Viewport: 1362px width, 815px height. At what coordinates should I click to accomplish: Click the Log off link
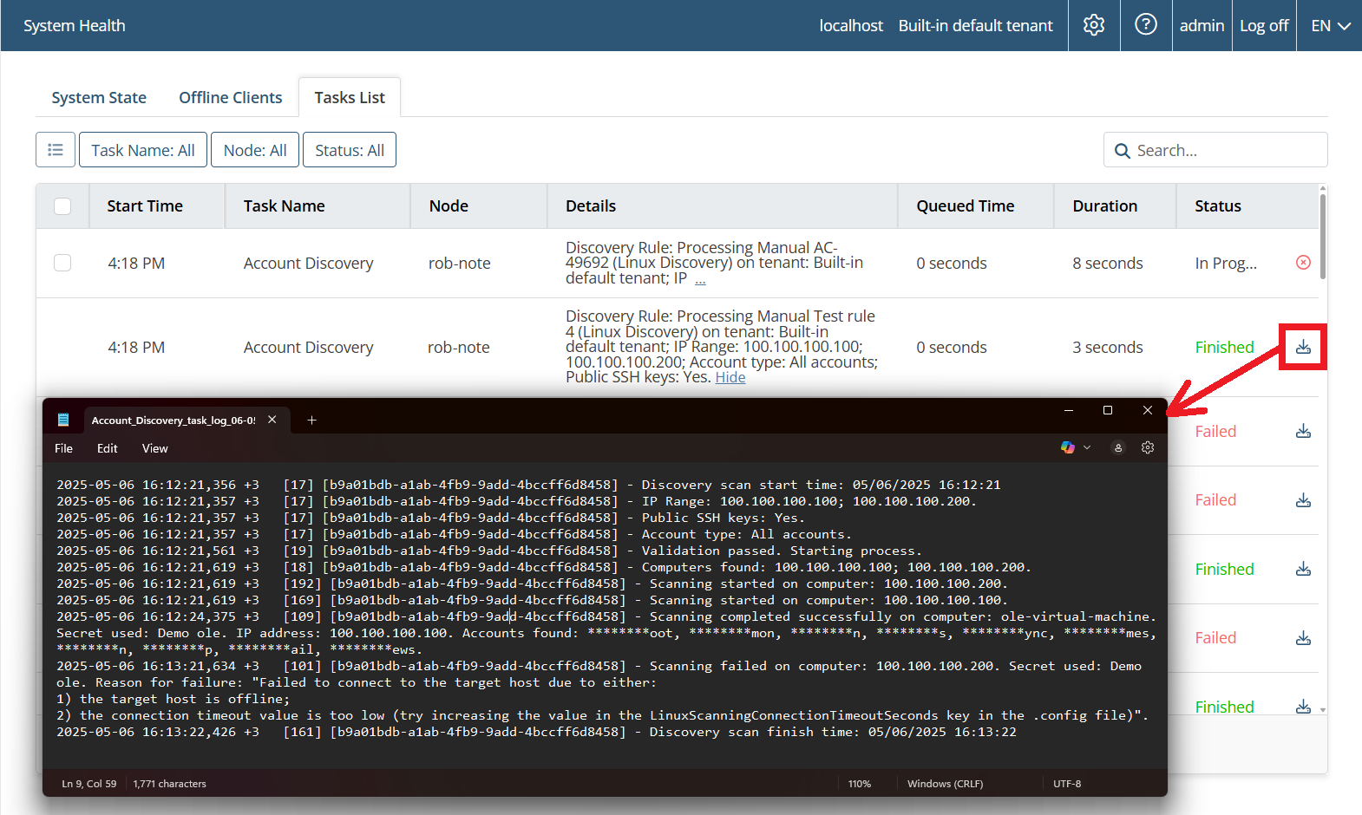(1264, 26)
